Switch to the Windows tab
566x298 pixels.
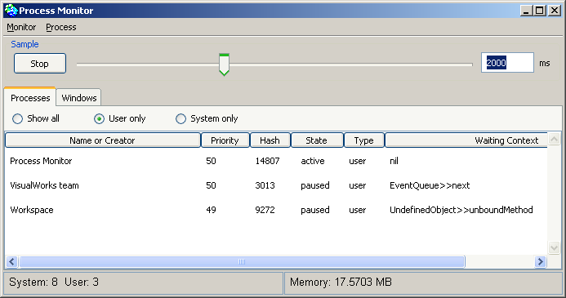[79, 98]
